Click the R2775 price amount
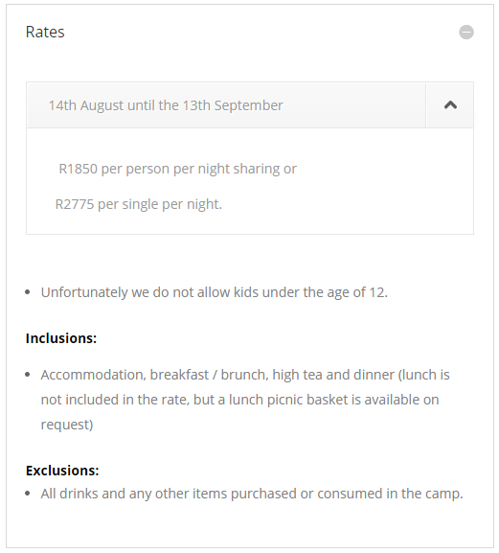499x553 pixels. click(75, 204)
